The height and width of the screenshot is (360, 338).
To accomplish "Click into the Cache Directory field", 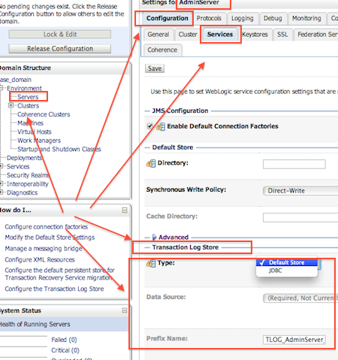I will point(300,217).
